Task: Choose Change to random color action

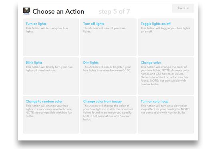Action: [x=44, y=101]
